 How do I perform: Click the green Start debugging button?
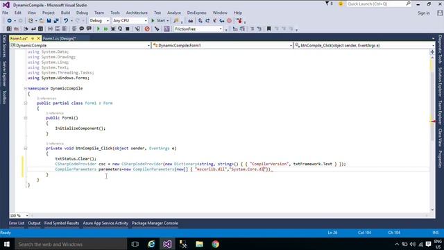(160, 21)
